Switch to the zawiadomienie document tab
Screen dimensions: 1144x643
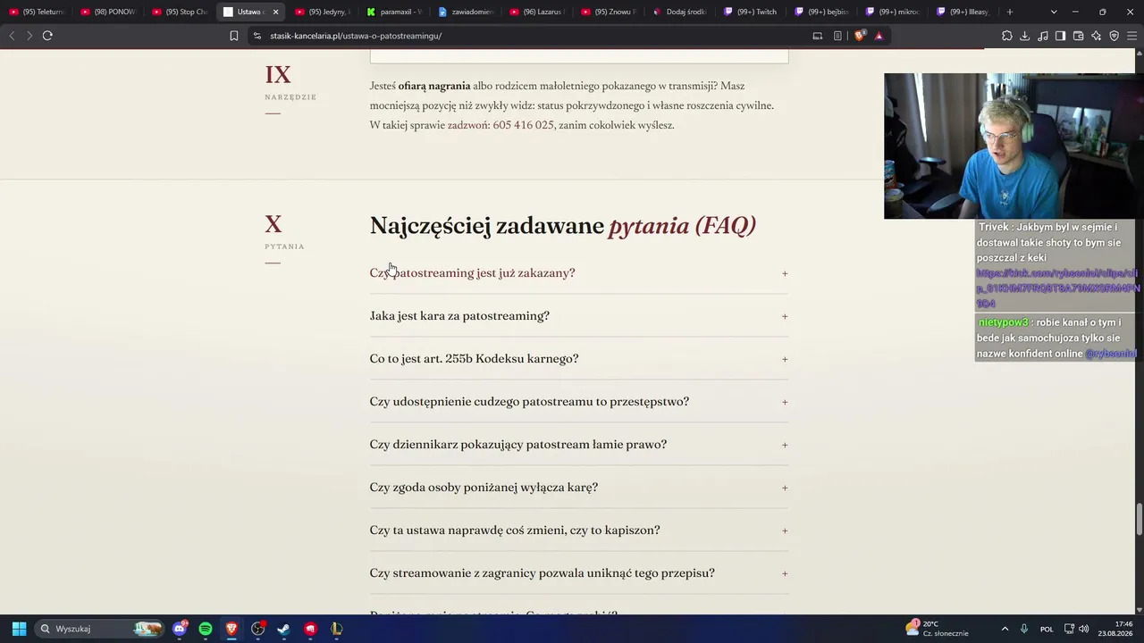pyautogui.click(x=467, y=12)
